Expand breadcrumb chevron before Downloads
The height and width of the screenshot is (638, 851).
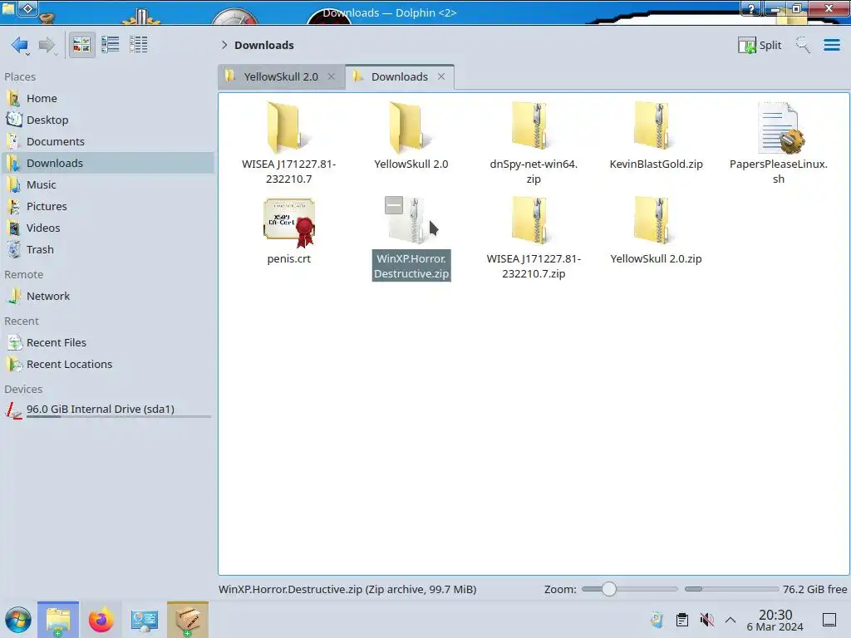(x=224, y=45)
